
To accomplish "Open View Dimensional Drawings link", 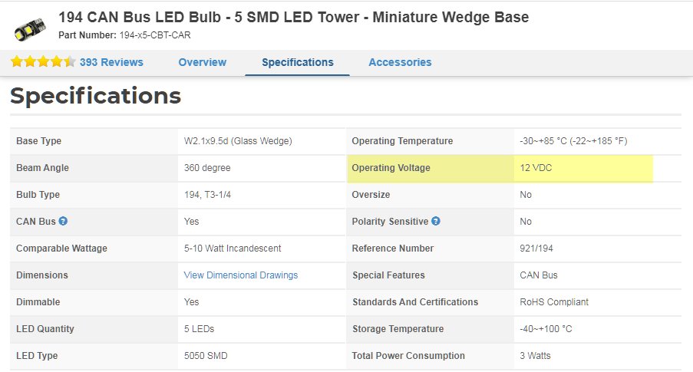I will tap(241, 275).
